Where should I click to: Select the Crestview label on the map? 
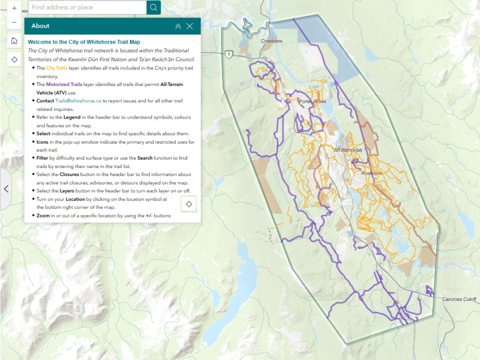point(272,41)
